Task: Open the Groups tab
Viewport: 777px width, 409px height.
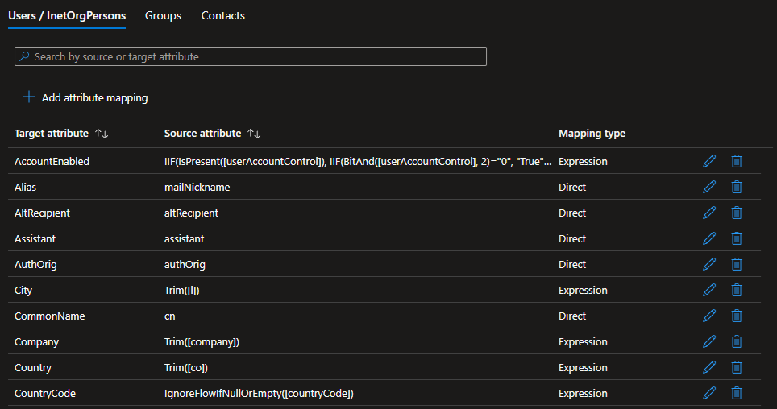Action: click(163, 16)
